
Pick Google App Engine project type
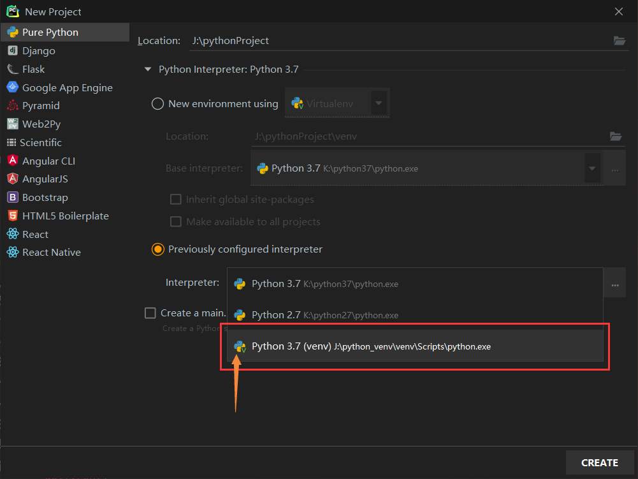(65, 87)
